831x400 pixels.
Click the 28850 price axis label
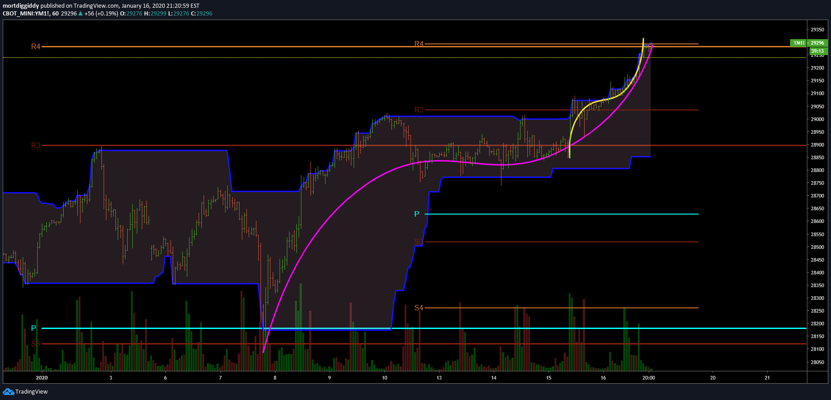pos(817,157)
